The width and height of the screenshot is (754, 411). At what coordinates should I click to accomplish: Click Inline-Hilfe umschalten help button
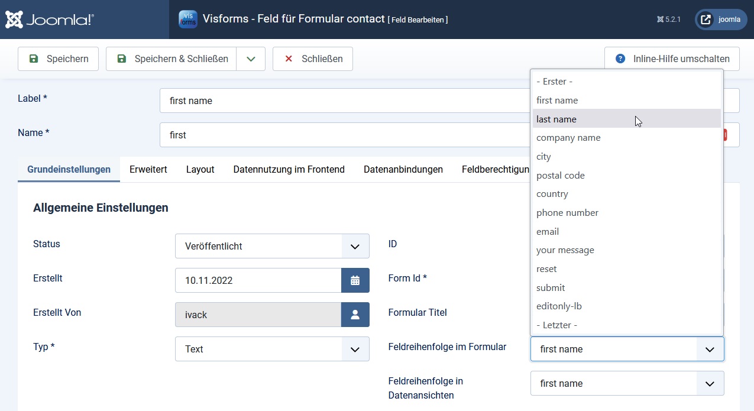[x=672, y=59]
